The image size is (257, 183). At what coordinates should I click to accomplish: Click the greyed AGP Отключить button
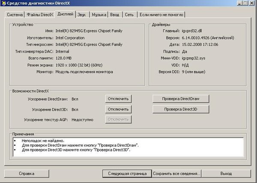point(118,120)
